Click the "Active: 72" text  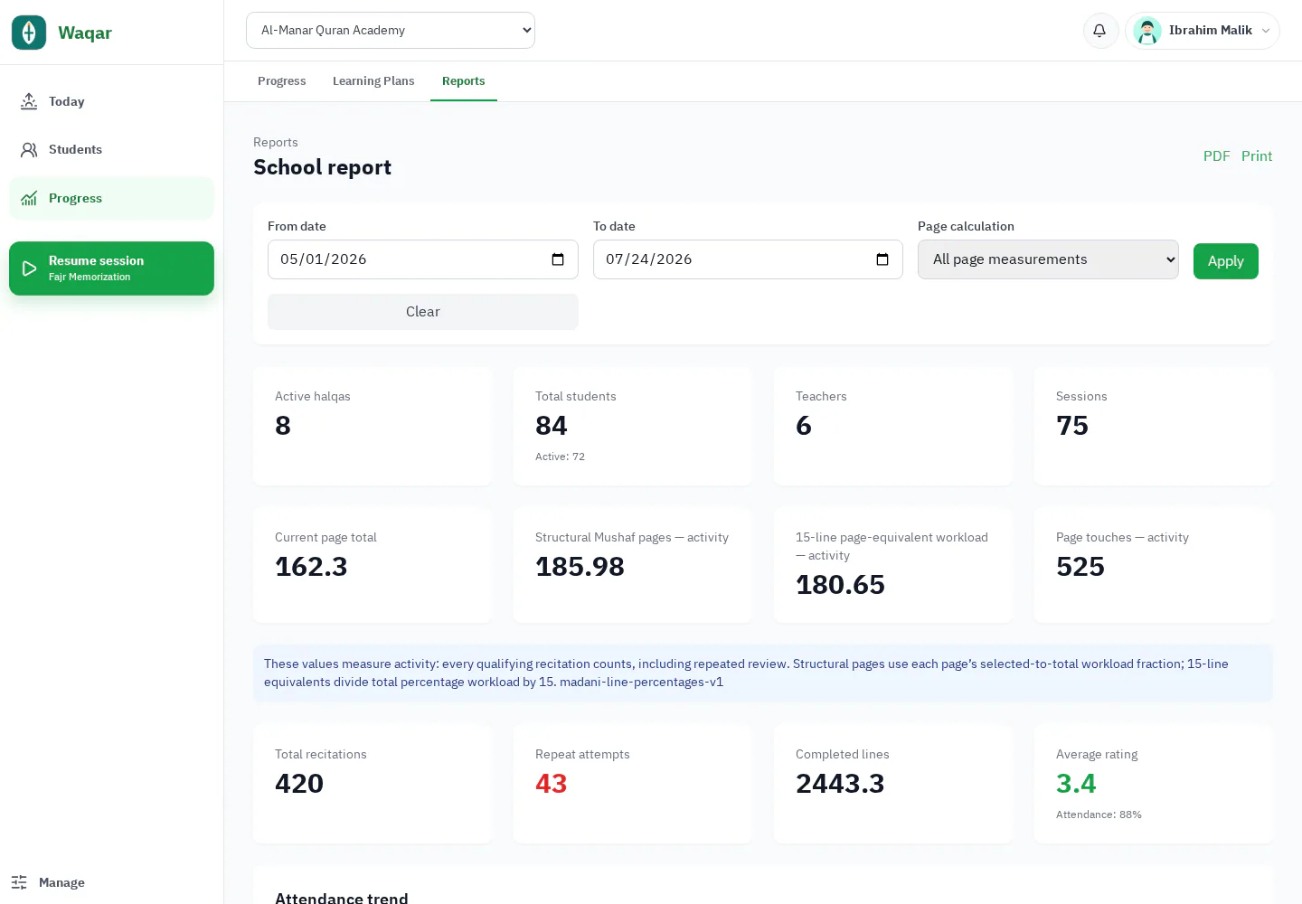click(x=560, y=457)
